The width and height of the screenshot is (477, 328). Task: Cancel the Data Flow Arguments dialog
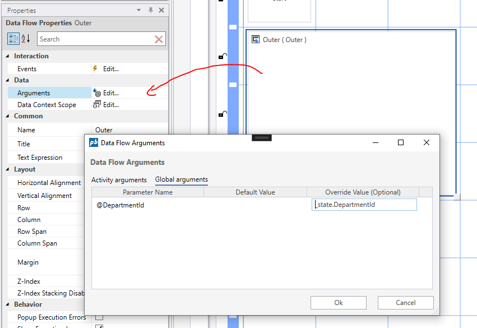click(x=405, y=303)
